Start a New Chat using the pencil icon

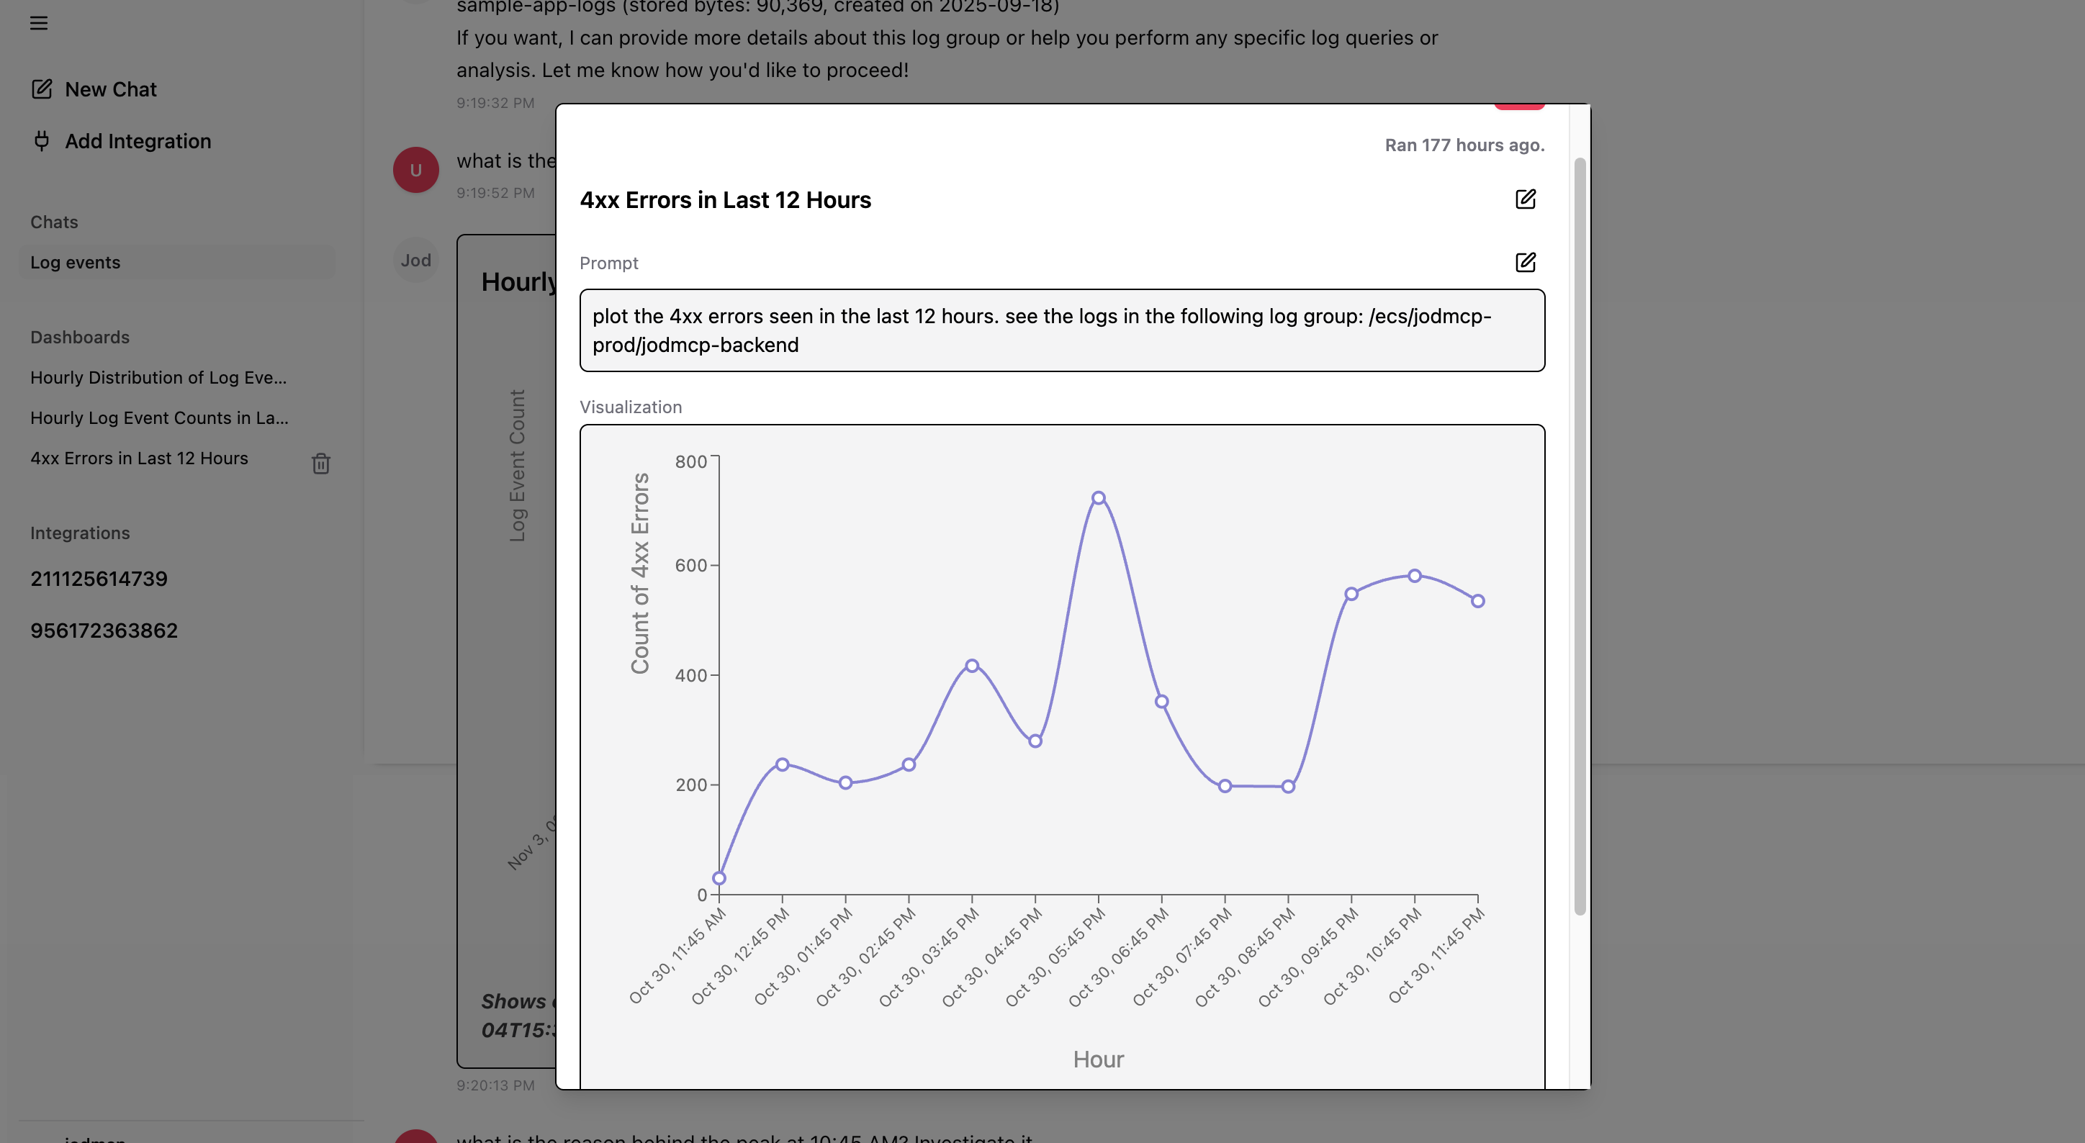pyautogui.click(x=43, y=89)
